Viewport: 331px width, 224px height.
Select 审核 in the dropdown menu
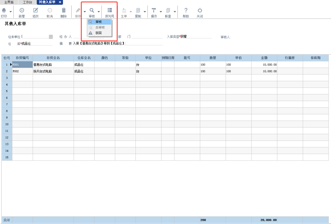tap(99, 22)
